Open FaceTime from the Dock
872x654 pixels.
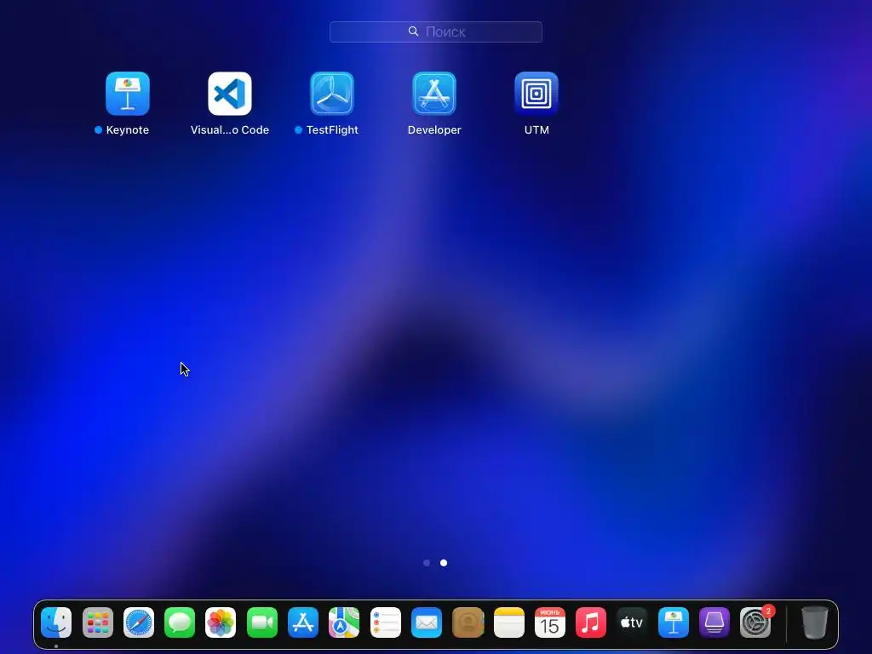point(262,622)
